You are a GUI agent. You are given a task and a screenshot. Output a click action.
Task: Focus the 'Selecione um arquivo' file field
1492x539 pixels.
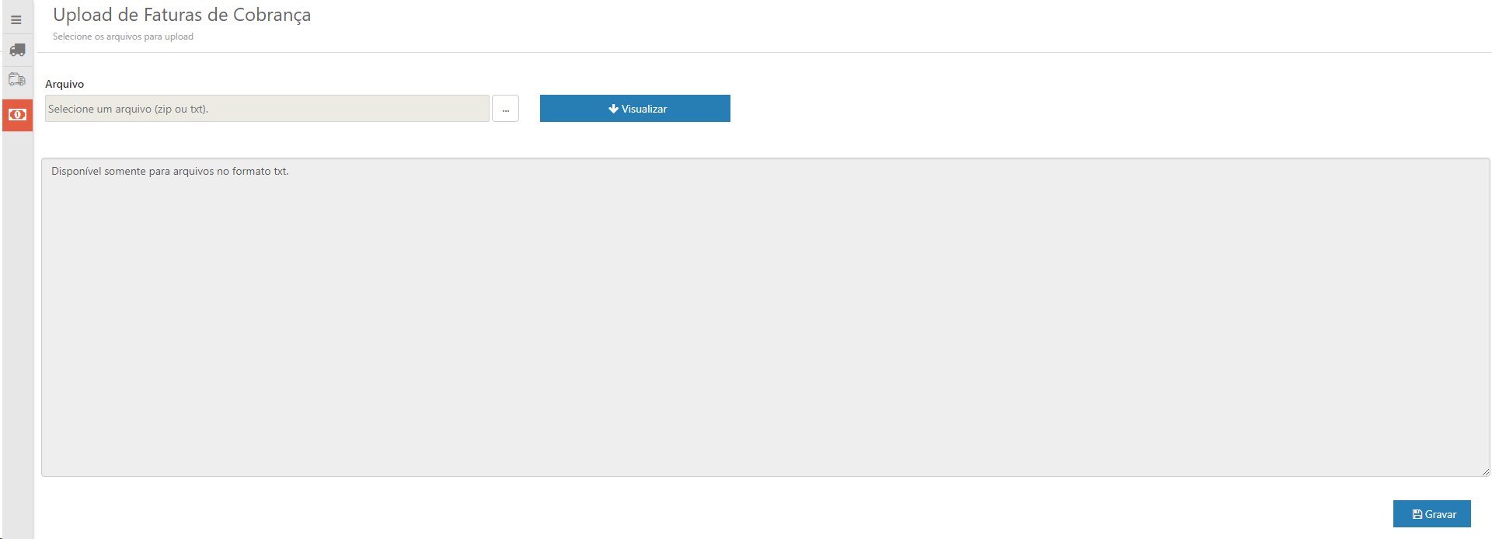coord(267,109)
